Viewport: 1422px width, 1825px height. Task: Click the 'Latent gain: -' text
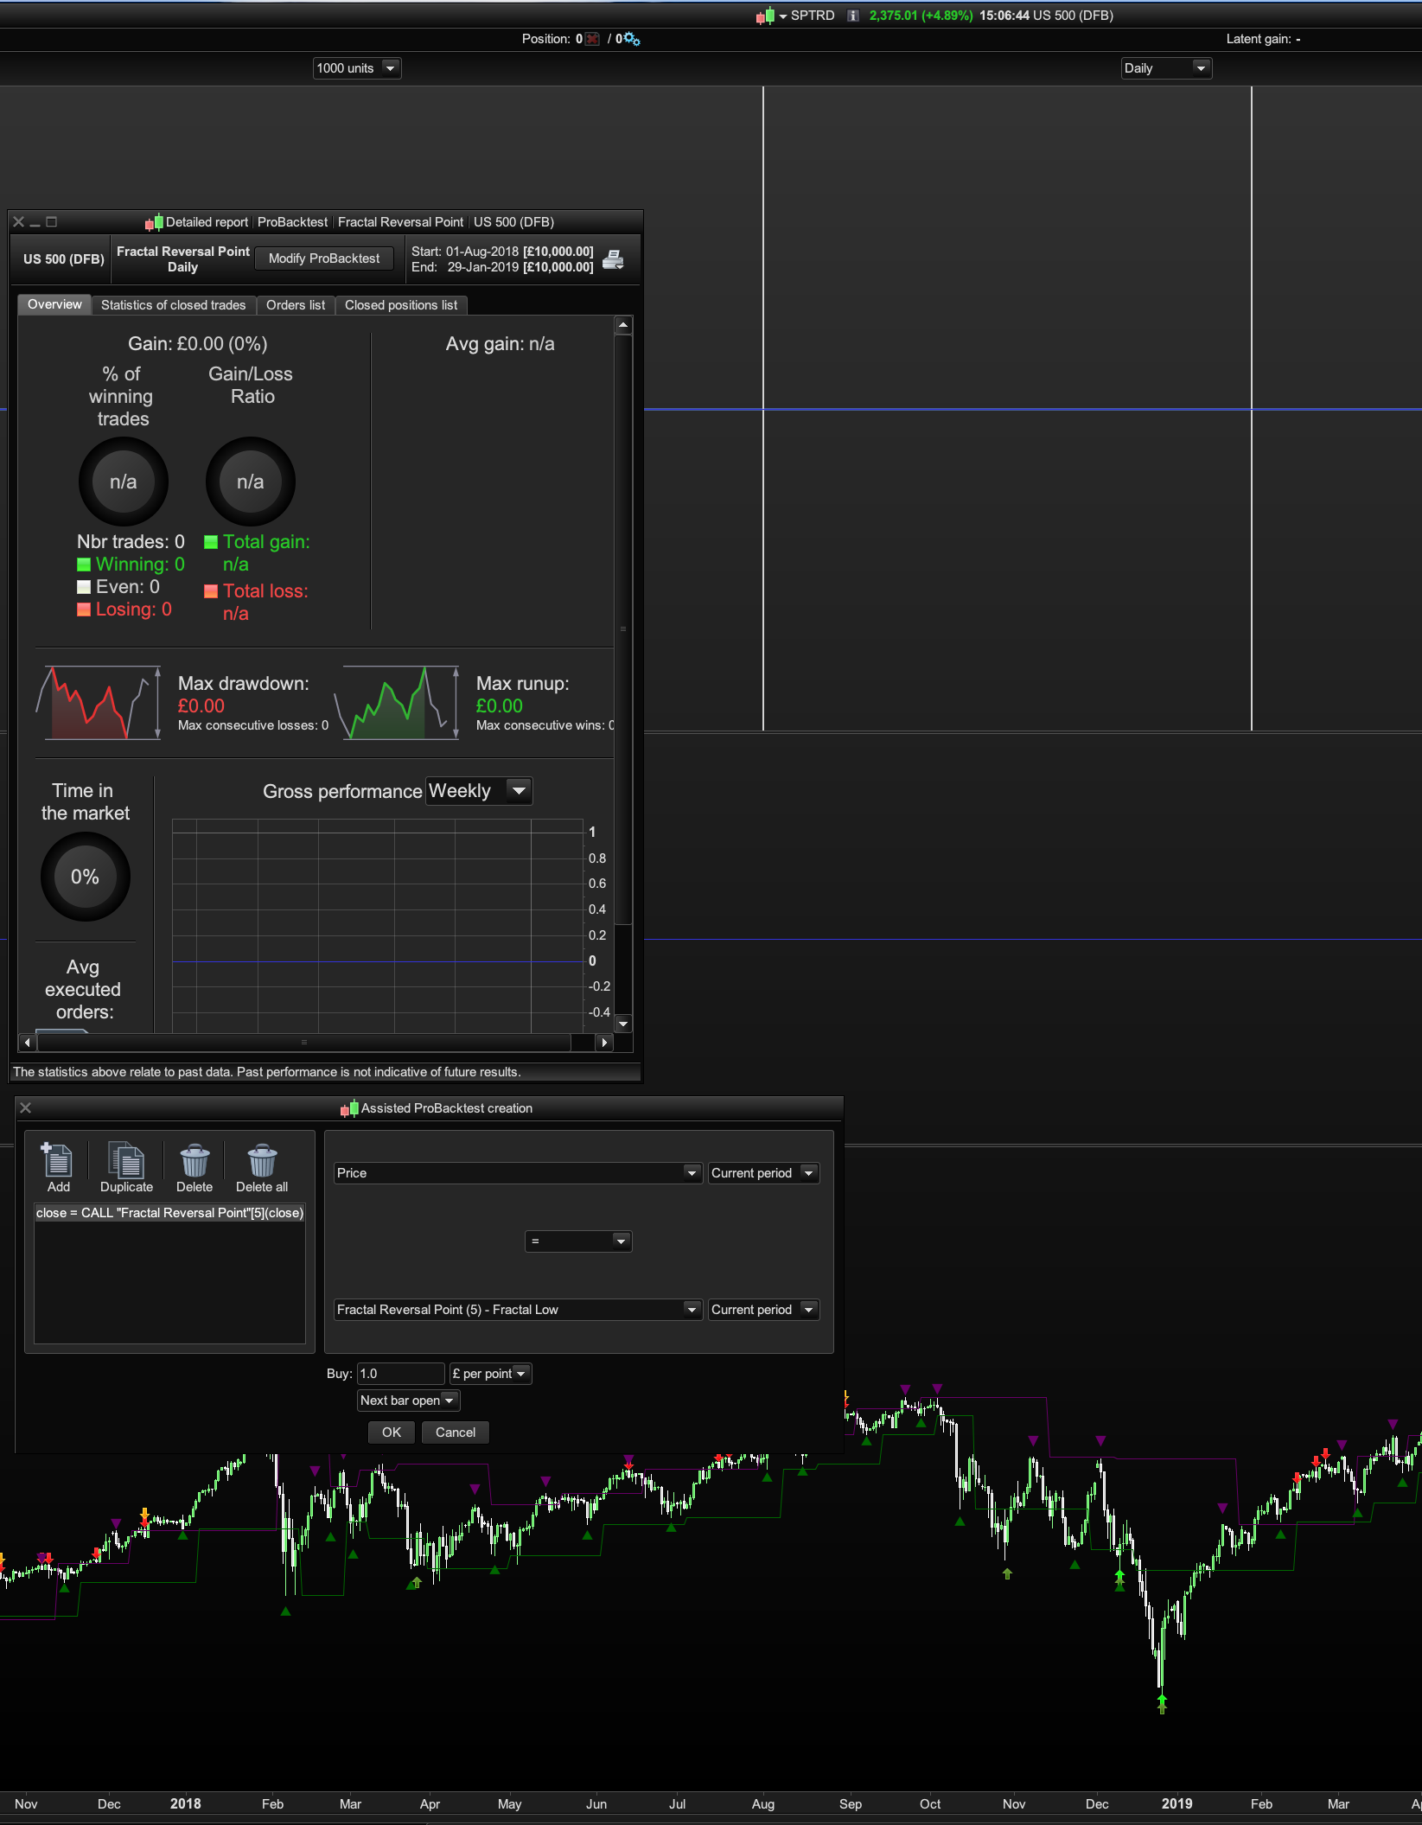(x=1263, y=39)
